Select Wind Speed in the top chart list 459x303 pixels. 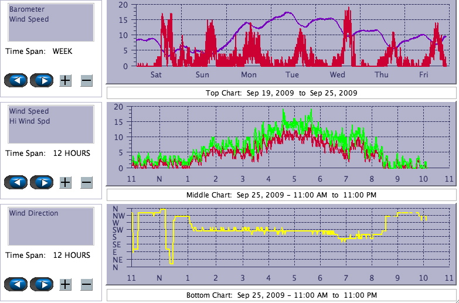point(29,19)
